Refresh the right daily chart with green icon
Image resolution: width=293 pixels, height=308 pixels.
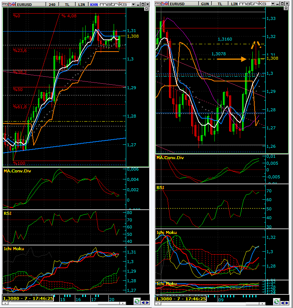click(x=276, y=301)
